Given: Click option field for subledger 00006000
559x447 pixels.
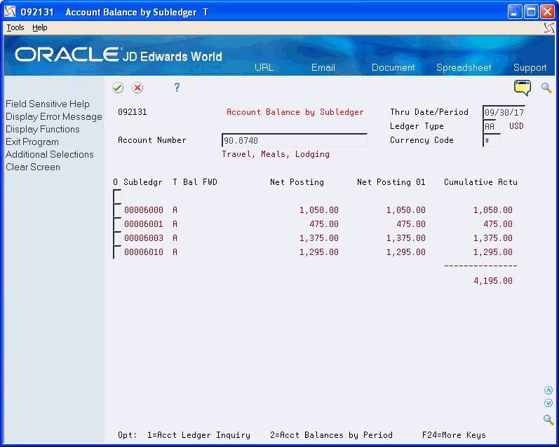Looking at the screenshot, I should pos(117,209).
